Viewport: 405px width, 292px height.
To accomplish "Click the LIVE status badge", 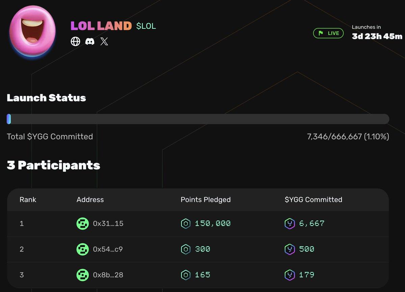I will coord(328,33).
